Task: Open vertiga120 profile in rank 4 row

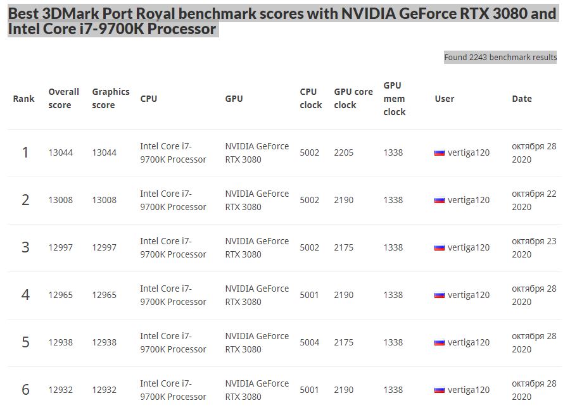Action: point(468,295)
